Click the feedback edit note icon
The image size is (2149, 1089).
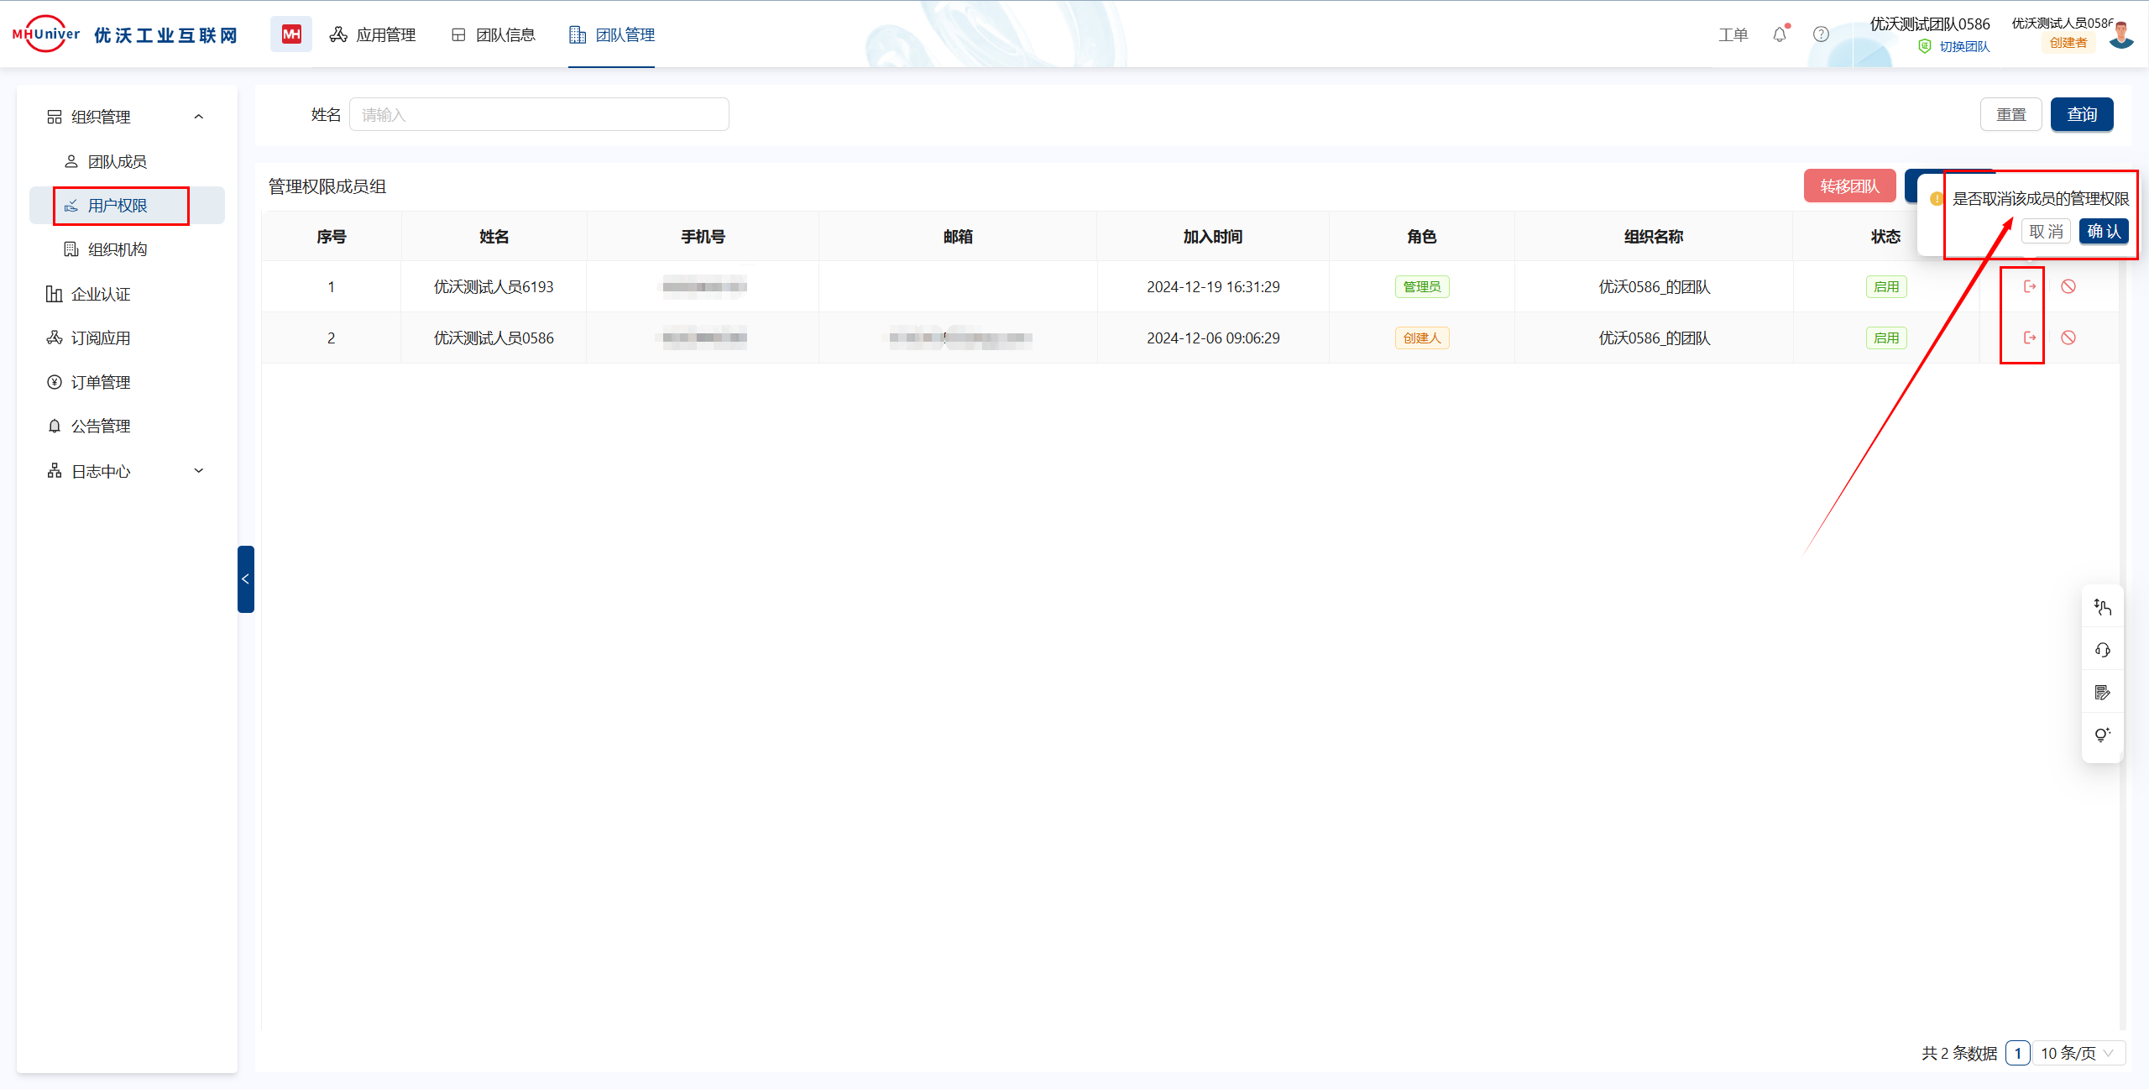tap(2102, 693)
